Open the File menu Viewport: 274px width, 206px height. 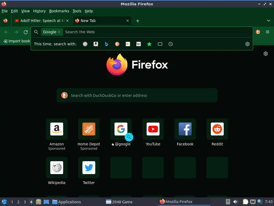click(x=5, y=11)
